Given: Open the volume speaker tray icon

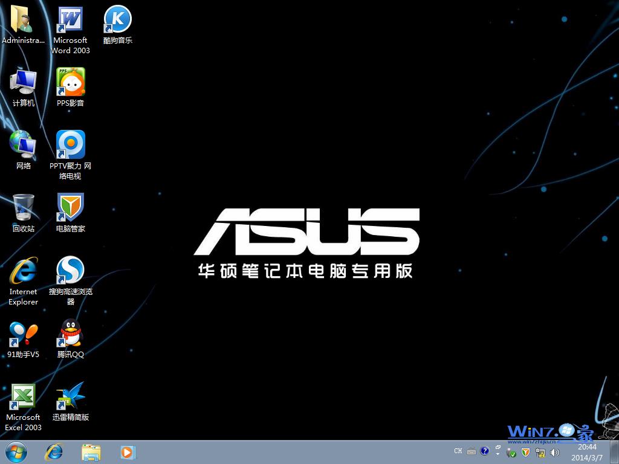Looking at the screenshot, I should coord(555,452).
